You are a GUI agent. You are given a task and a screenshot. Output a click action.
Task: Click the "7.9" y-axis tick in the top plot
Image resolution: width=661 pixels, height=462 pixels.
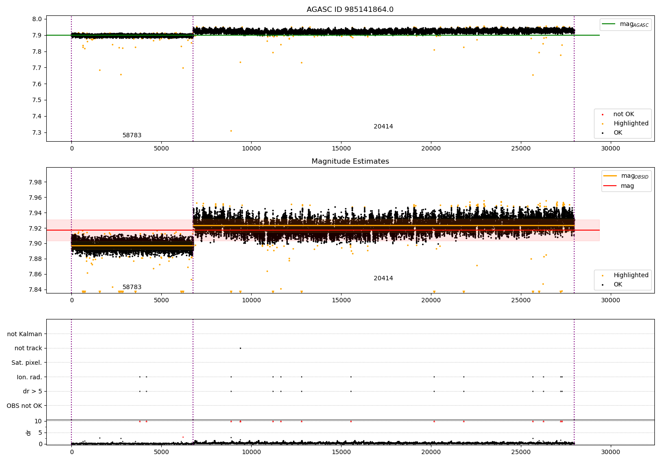click(37, 36)
